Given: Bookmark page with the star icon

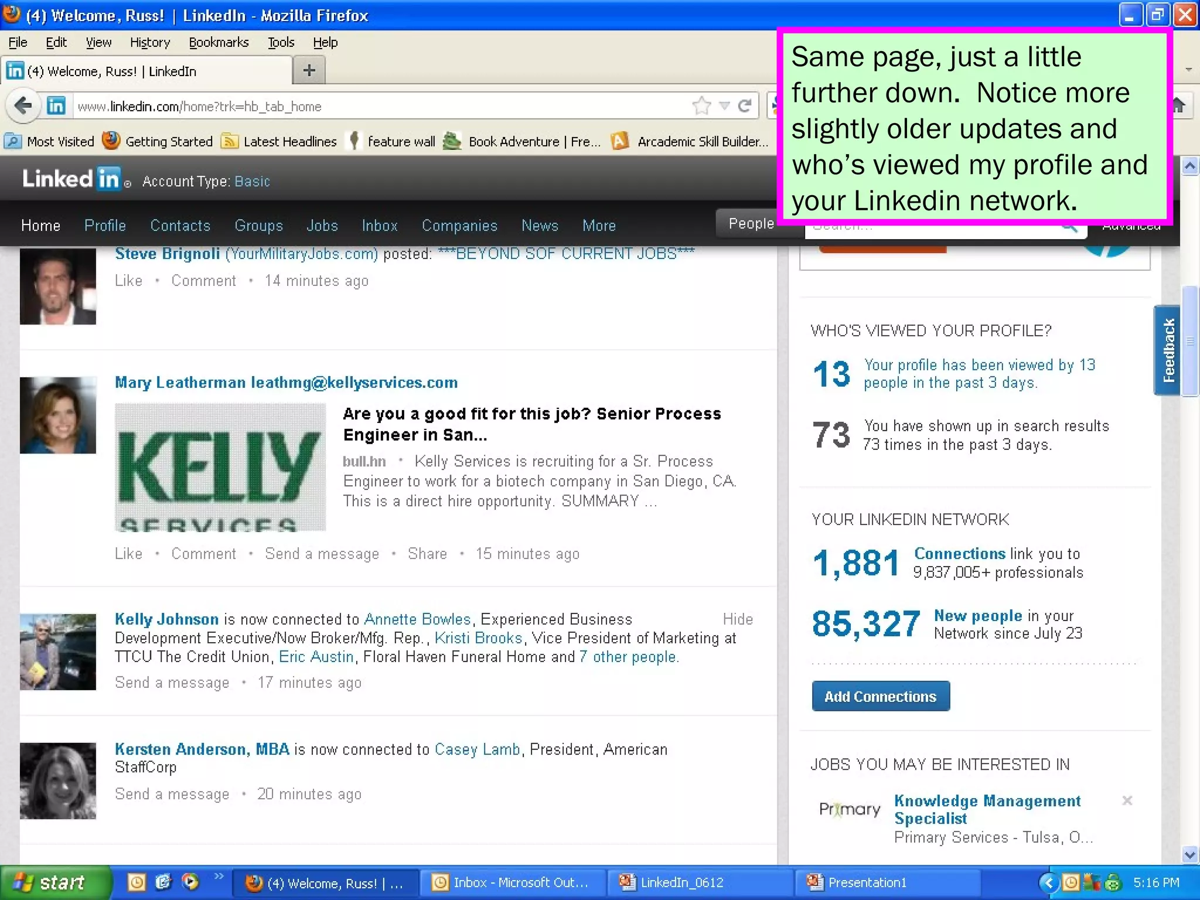Looking at the screenshot, I should click(x=701, y=106).
